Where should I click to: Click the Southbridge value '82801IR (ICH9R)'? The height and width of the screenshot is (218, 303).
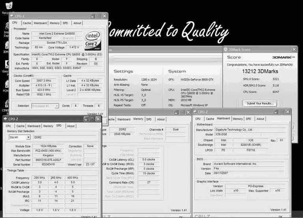coord(251,145)
